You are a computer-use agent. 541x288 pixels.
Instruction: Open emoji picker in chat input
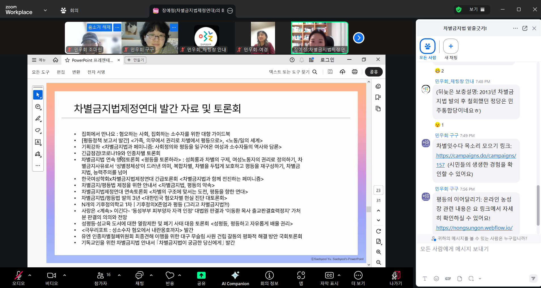(x=436, y=279)
